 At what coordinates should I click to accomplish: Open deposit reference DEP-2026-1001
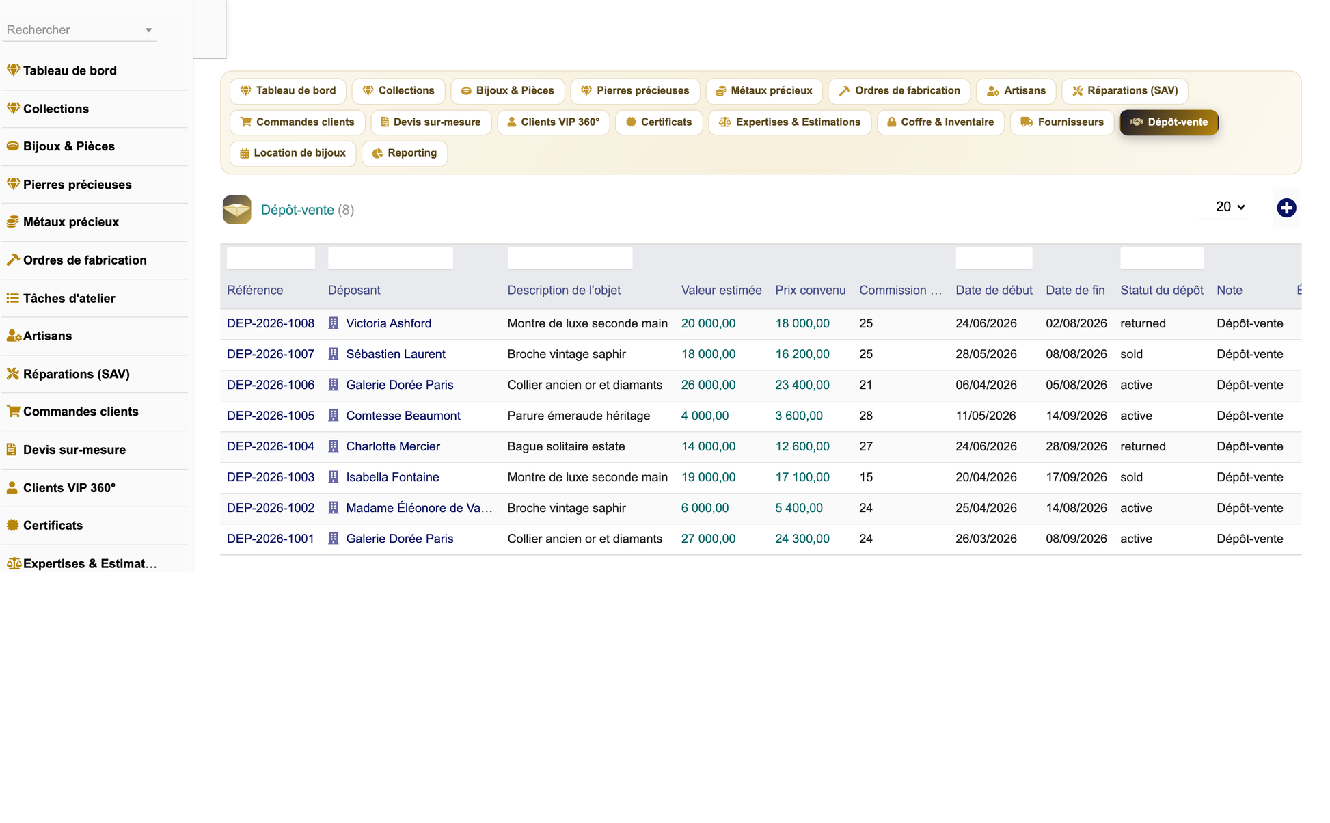271,539
